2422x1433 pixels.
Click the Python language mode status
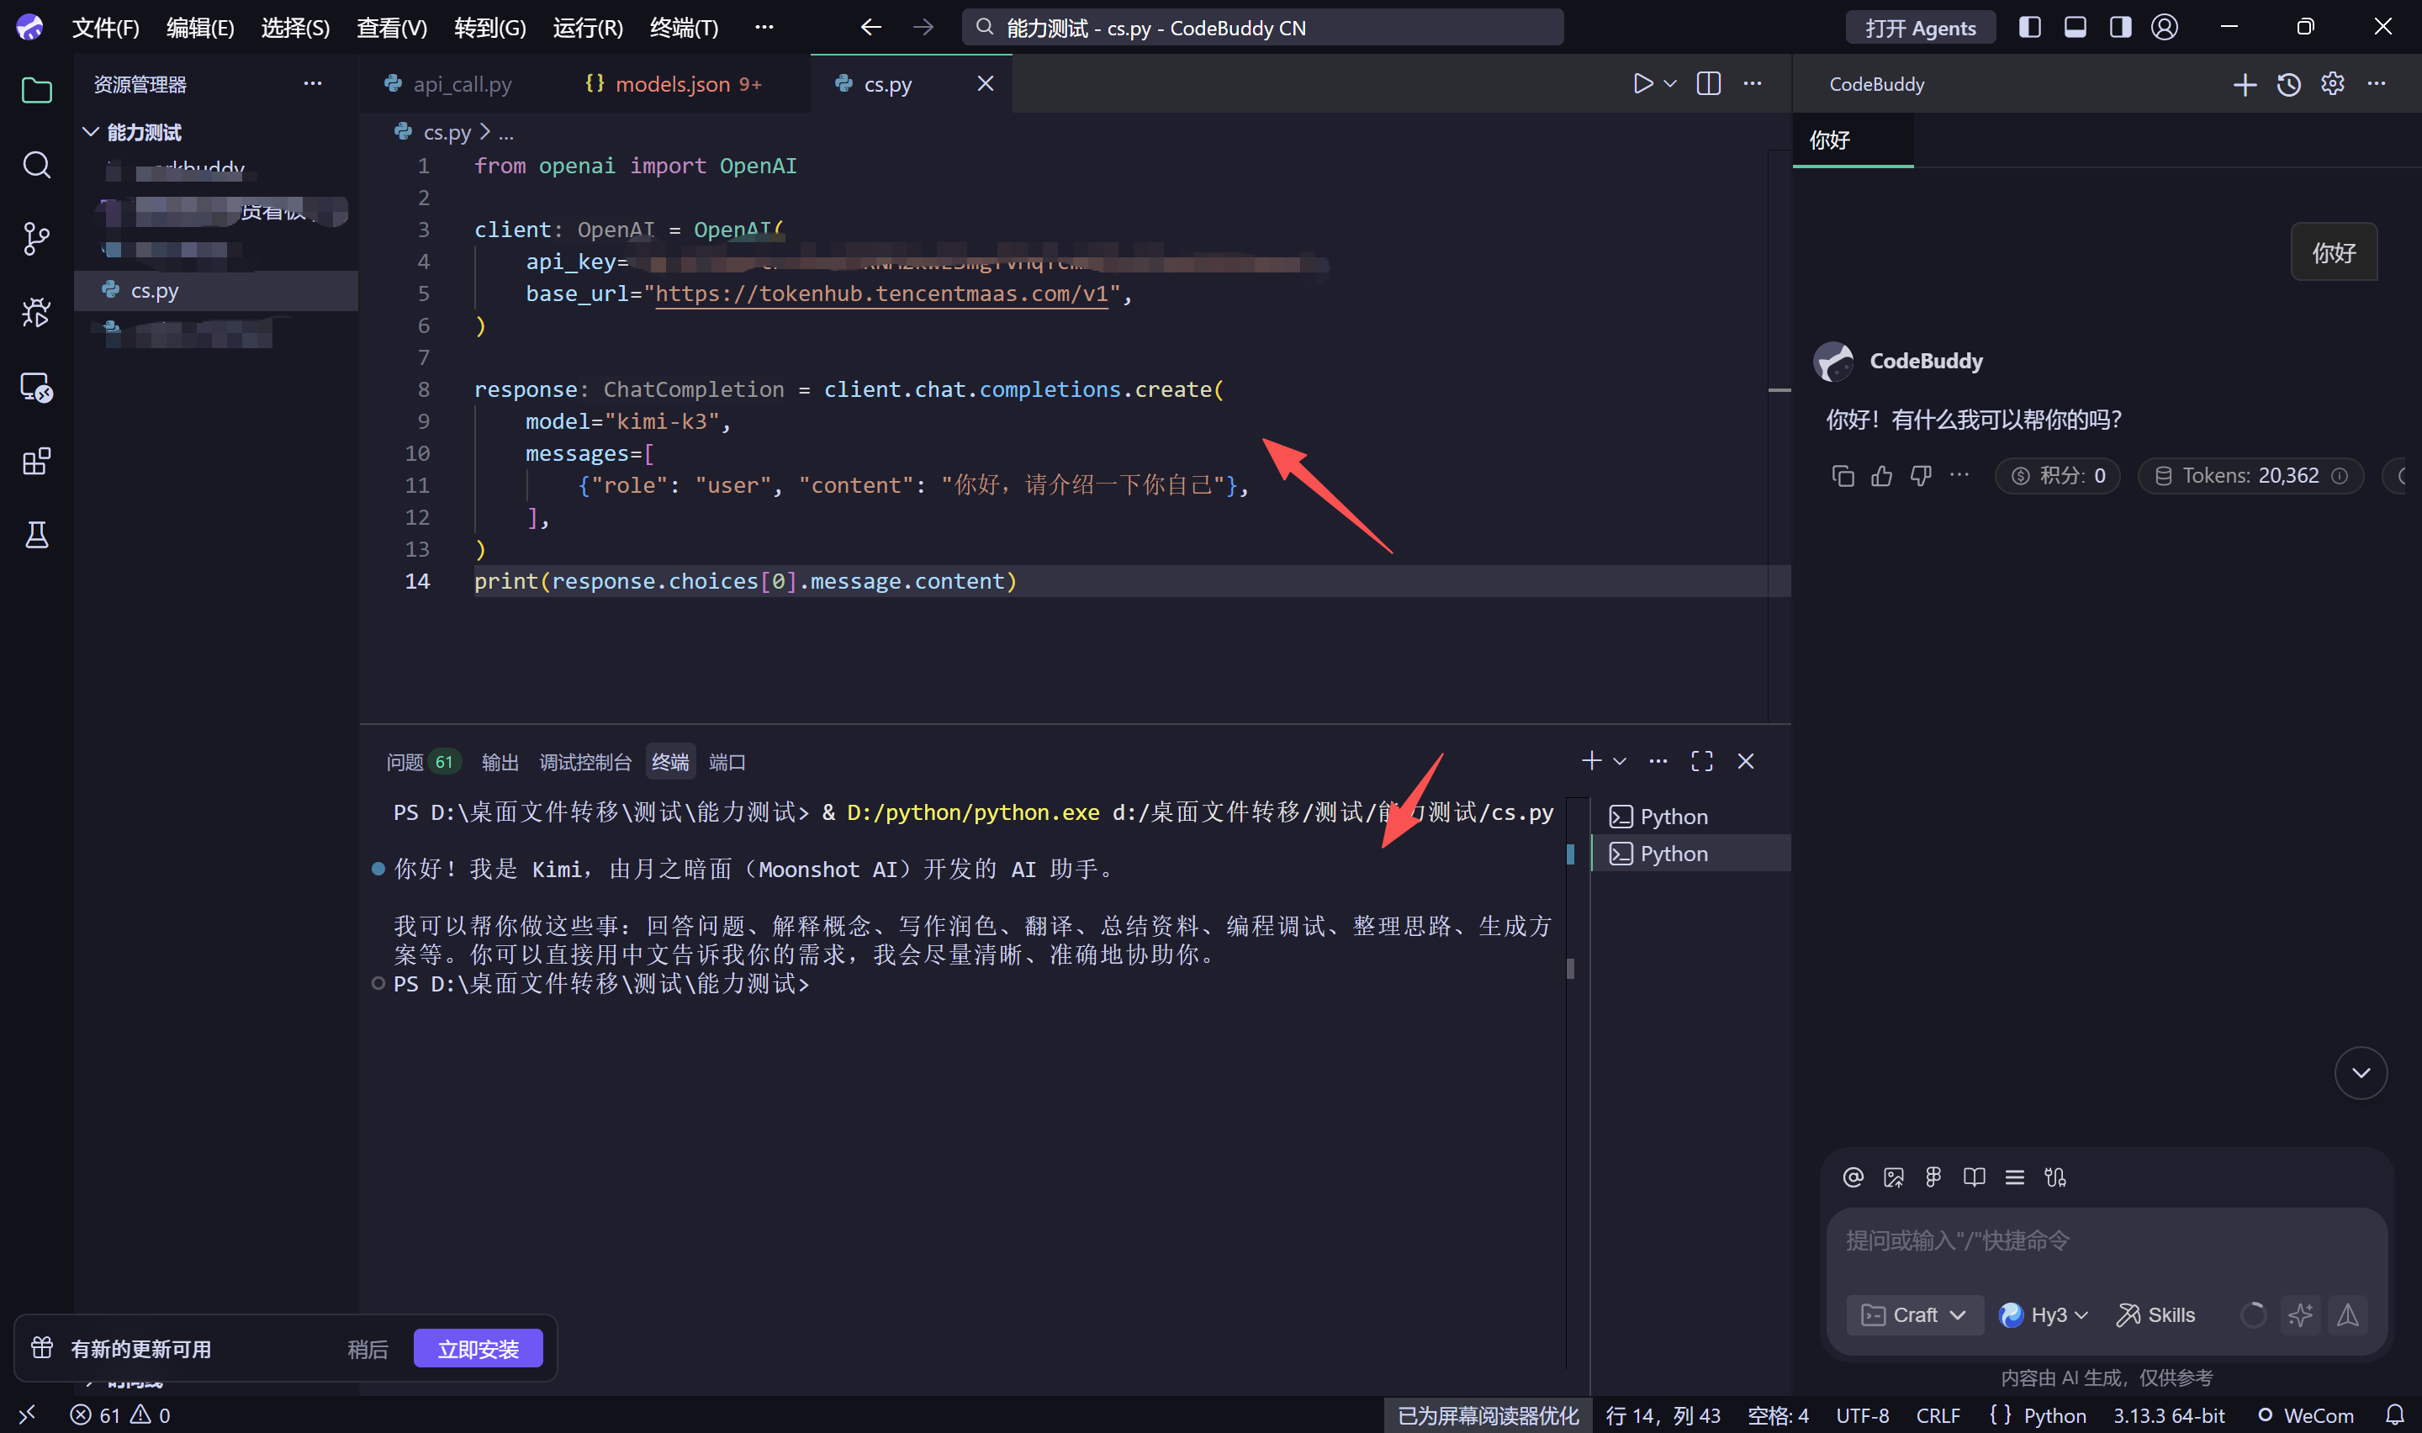click(2054, 1414)
